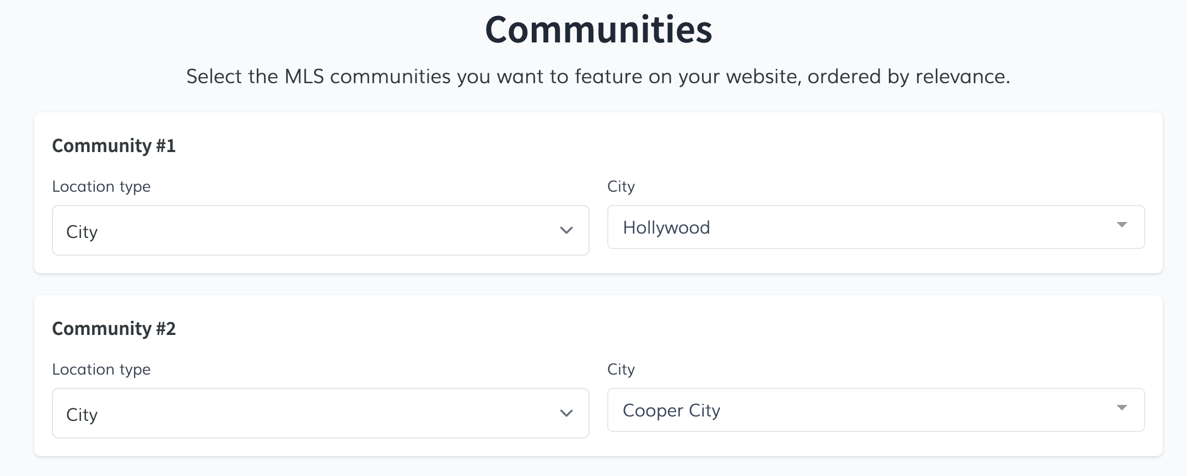Viewport: 1187px width, 476px height.
Task: Click the selected City value in Community #2
Action: click(x=82, y=415)
